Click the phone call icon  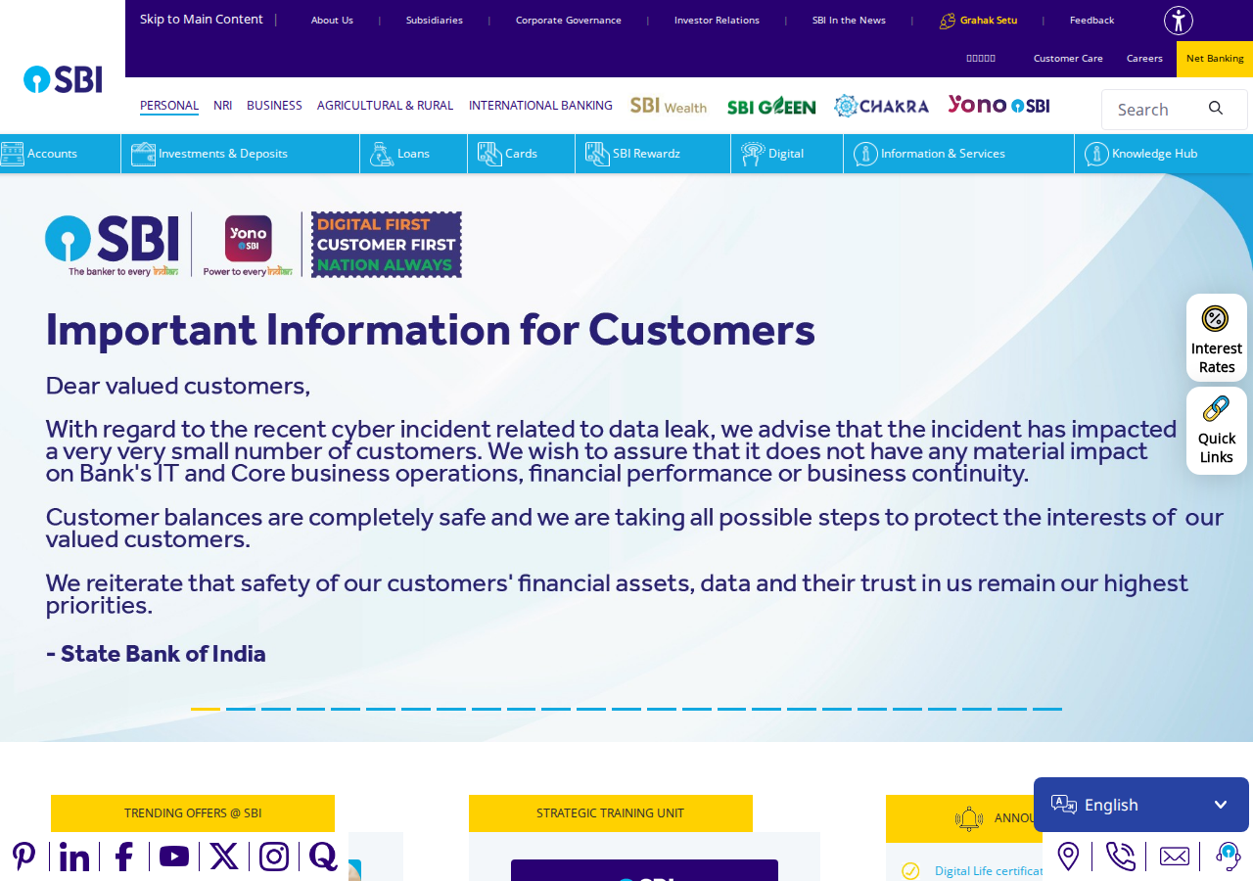(1120, 857)
